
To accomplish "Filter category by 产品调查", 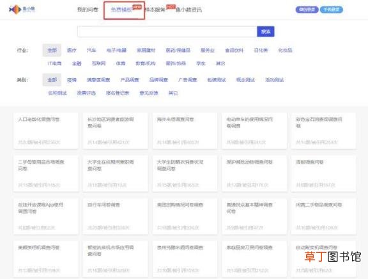I will point(130,80).
